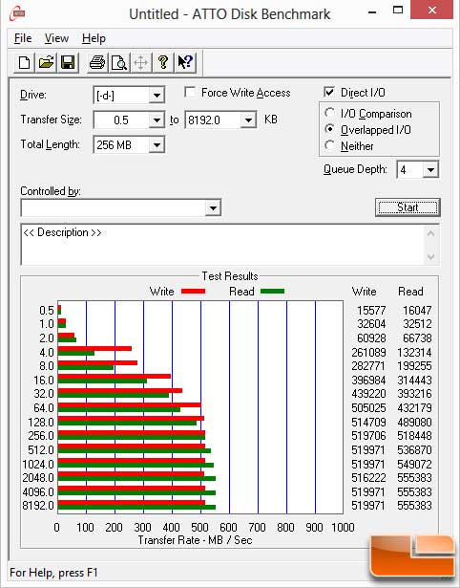
Task: Click write value 519971 in 8192.0 row
Action: [368, 506]
